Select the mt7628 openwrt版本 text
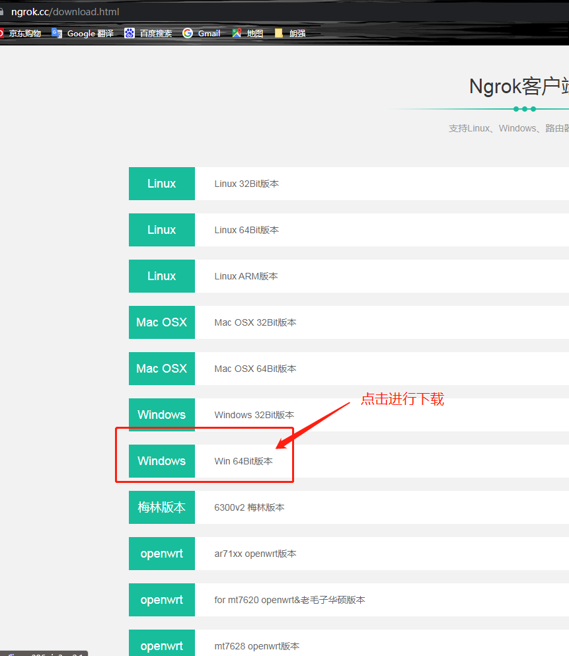Viewport: 569px width, 656px height. point(257,646)
